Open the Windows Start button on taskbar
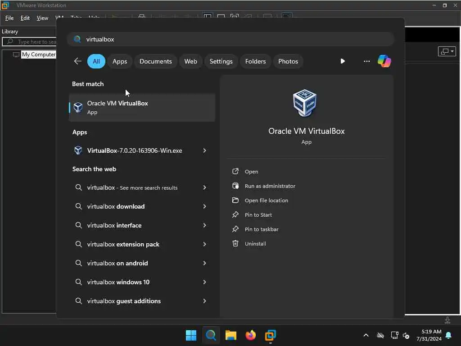Viewport: 461px width, 346px height. [x=191, y=335]
